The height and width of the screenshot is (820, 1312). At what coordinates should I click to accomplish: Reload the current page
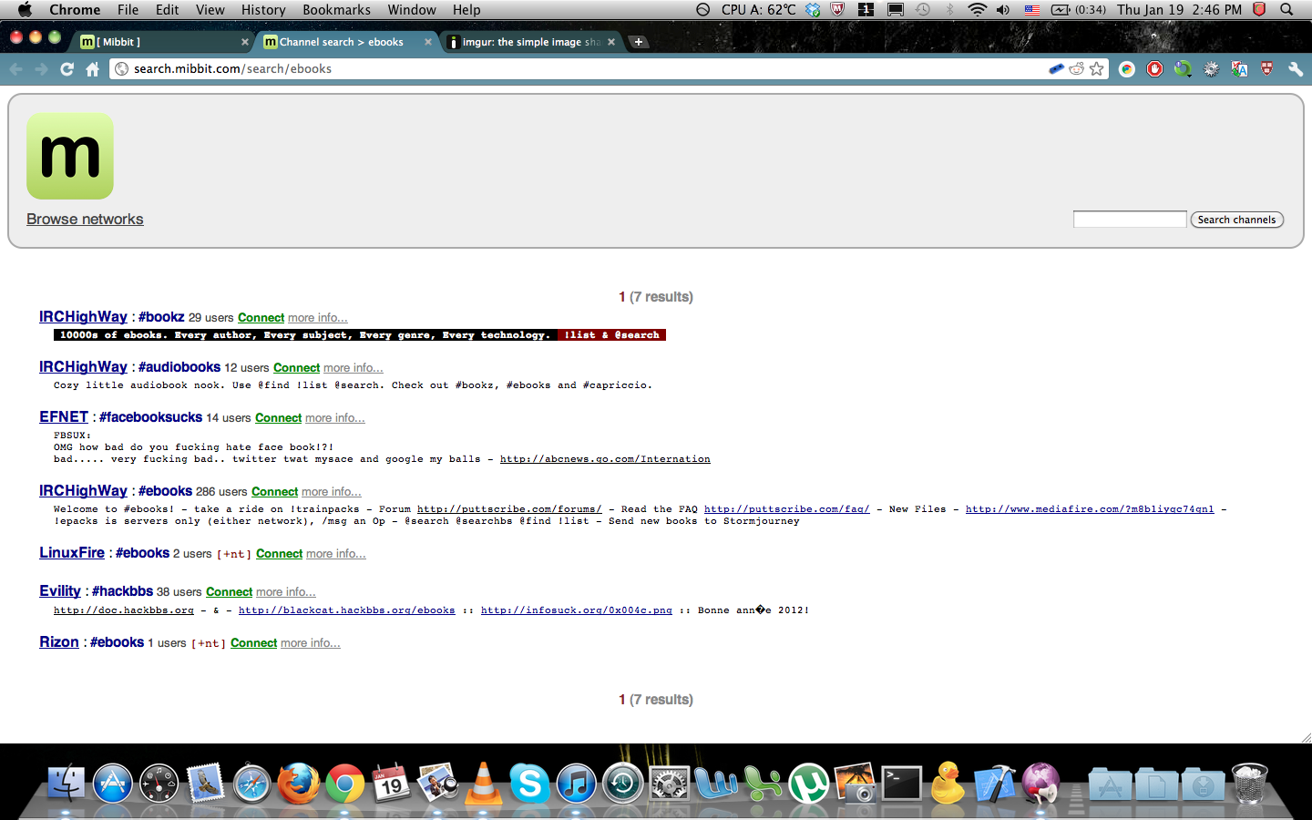coord(67,69)
